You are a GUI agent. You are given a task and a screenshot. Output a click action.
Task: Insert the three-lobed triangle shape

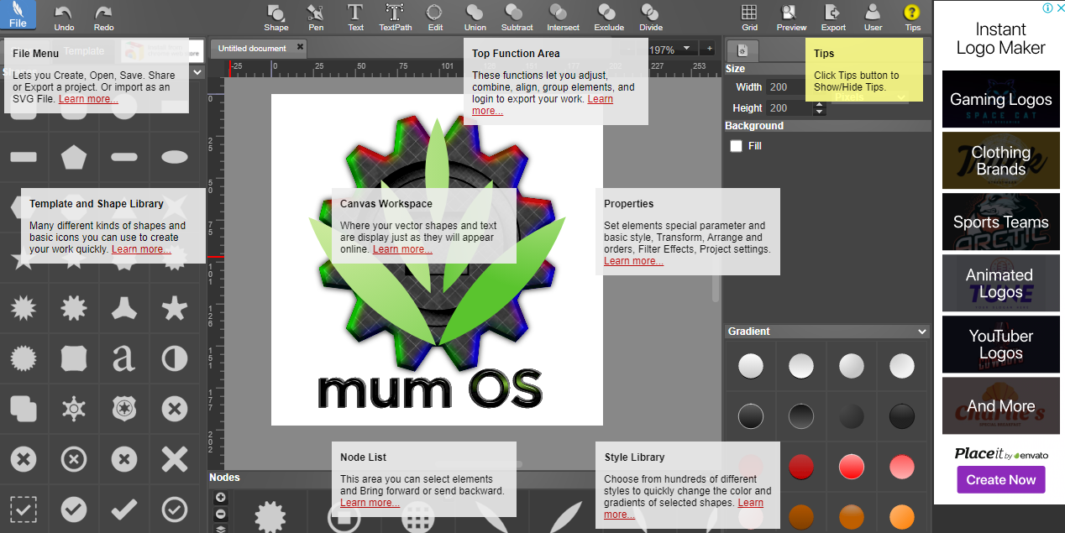pyautogui.click(x=124, y=308)
